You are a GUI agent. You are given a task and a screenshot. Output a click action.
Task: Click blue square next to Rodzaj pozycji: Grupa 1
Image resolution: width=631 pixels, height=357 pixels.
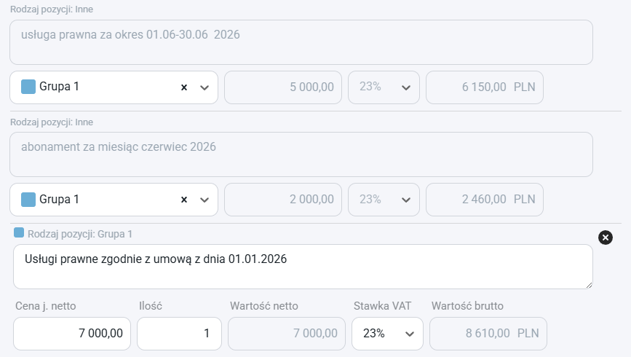(19, 232)
